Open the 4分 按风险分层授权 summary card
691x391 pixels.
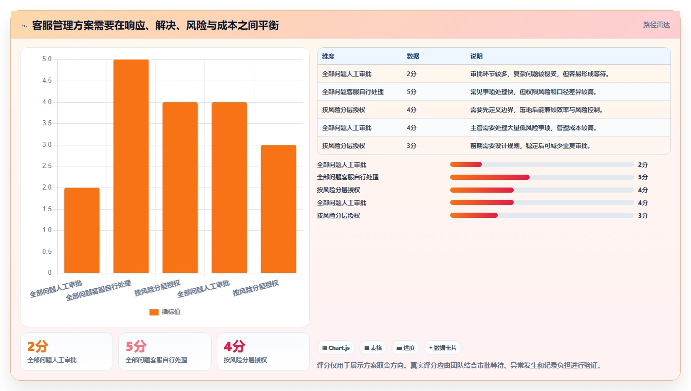click(263, 351)
